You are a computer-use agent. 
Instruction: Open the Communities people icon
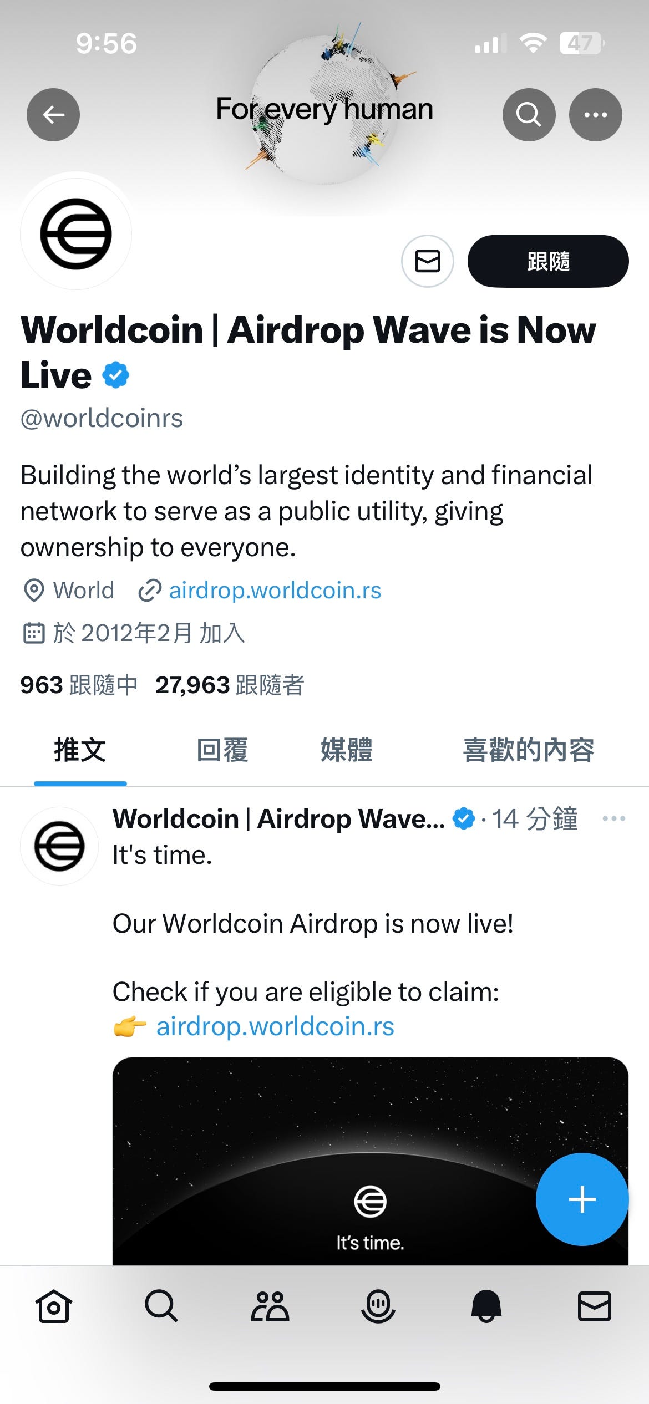coord(270,1307)
